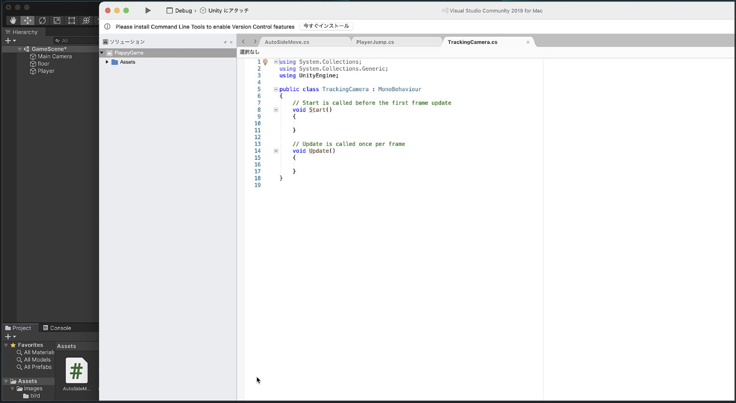Open the Hierarchy add (+) dropdown

(x=10, y=41)
